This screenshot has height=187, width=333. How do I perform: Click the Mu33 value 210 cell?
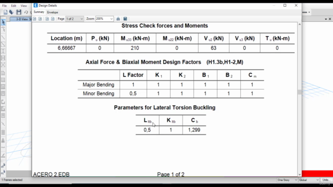point(135,48)
